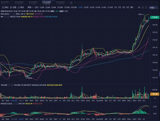Click the green 173.43 current price label
160x121 pixels.
[x=155, y=17]
